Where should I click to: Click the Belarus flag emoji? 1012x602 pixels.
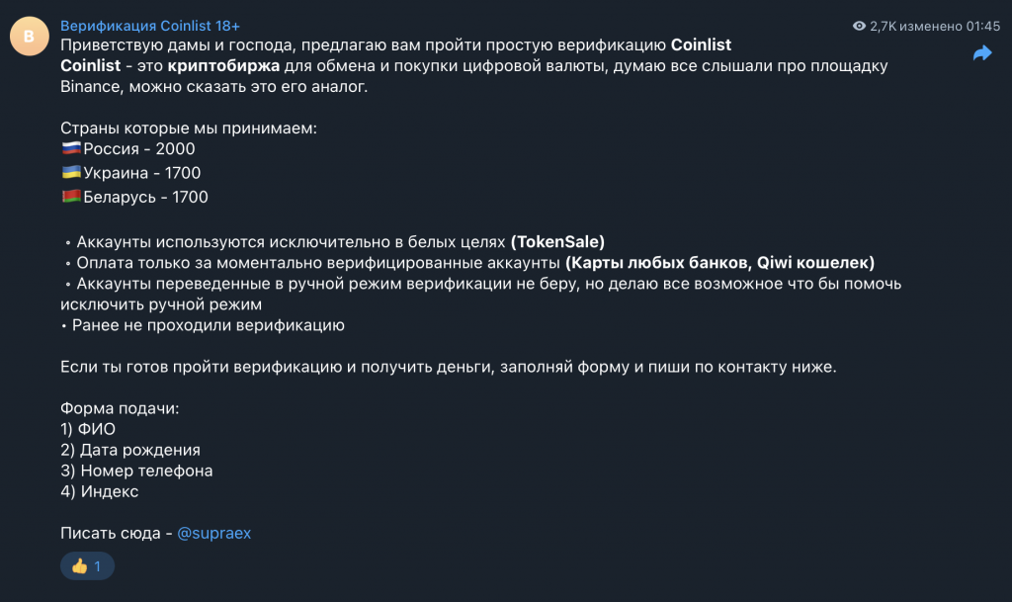(x=71, y=197)
